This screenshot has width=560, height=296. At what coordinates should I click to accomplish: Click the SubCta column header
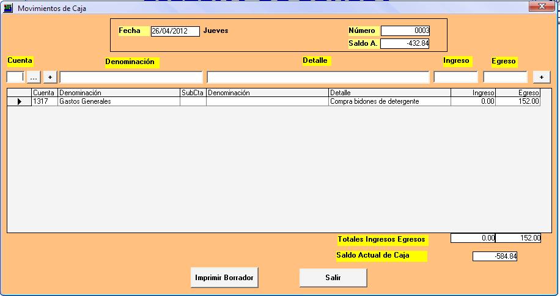193,93
